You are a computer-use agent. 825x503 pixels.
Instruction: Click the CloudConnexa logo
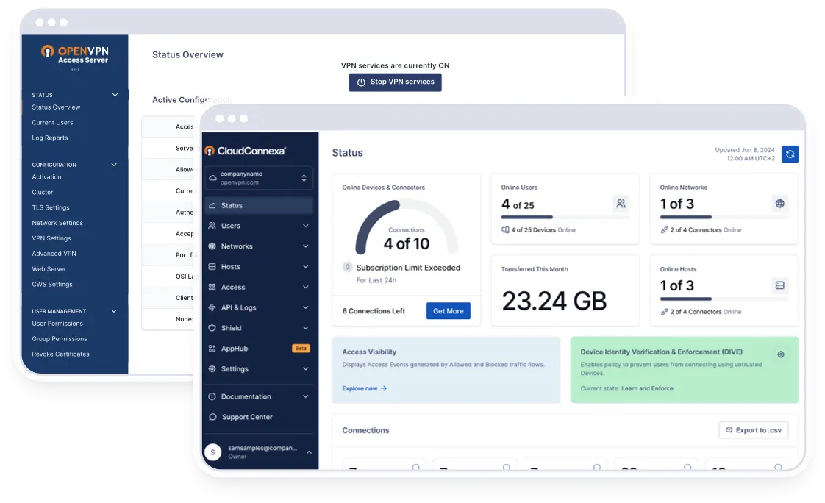(x=246, y=151)
